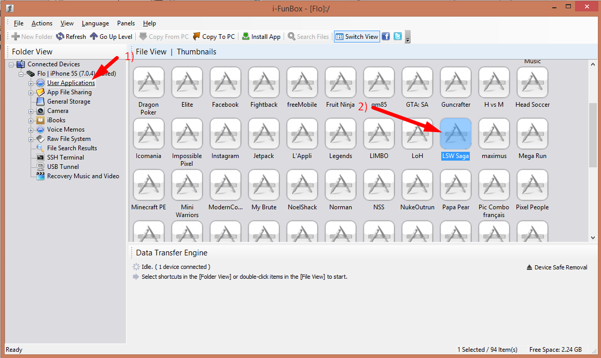Expand the User Applications tree node
Image resolution: width=601 pixels, height=358 pixels.
click(31, 83)
